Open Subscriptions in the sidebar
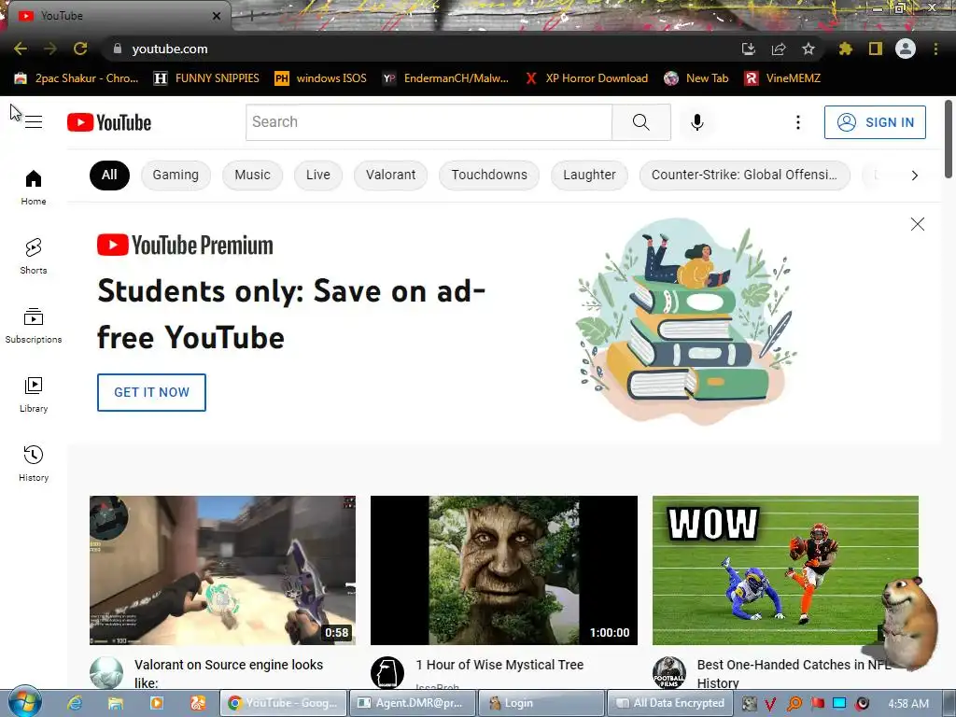Screen dimensions: 956x717 (x=34, y=326)
